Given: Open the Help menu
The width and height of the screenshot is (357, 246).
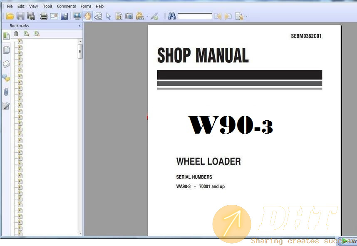Looking at the screenshot, I should click(100, 6).
